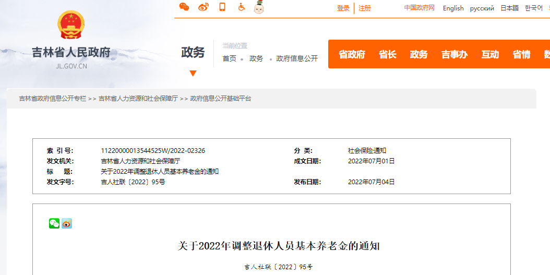The height and width of the screenshot is (275, 550).
Task: Select document number 吉人社联〔2022〕95号 in info table
Action: pos(133,182)
